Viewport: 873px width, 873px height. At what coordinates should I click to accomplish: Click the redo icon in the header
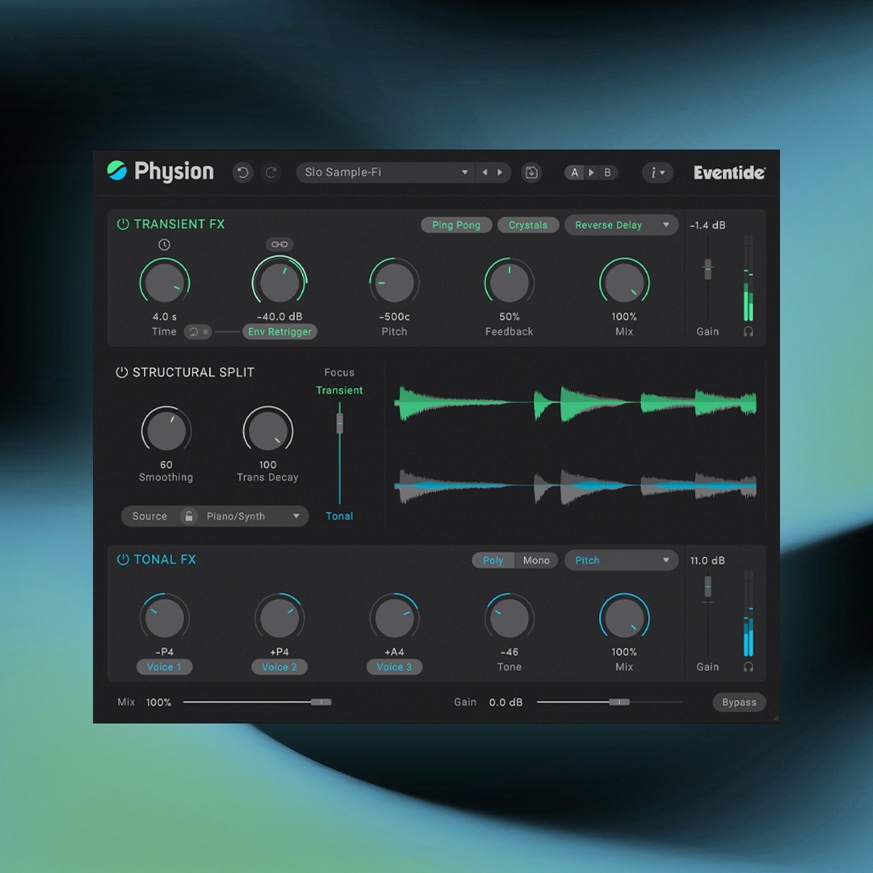pos(271,172)
